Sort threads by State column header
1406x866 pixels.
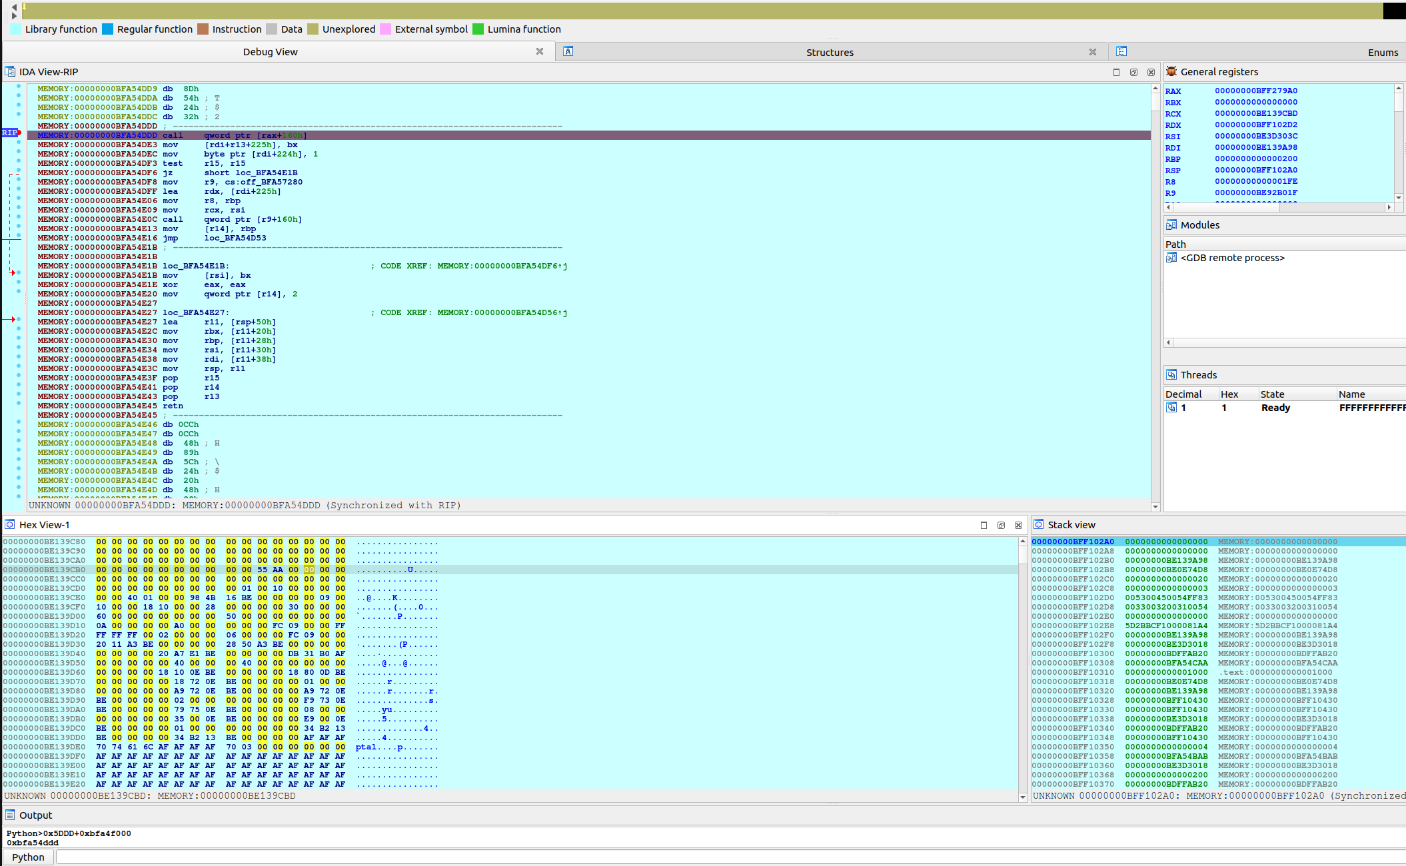(x=1272, y=394)
